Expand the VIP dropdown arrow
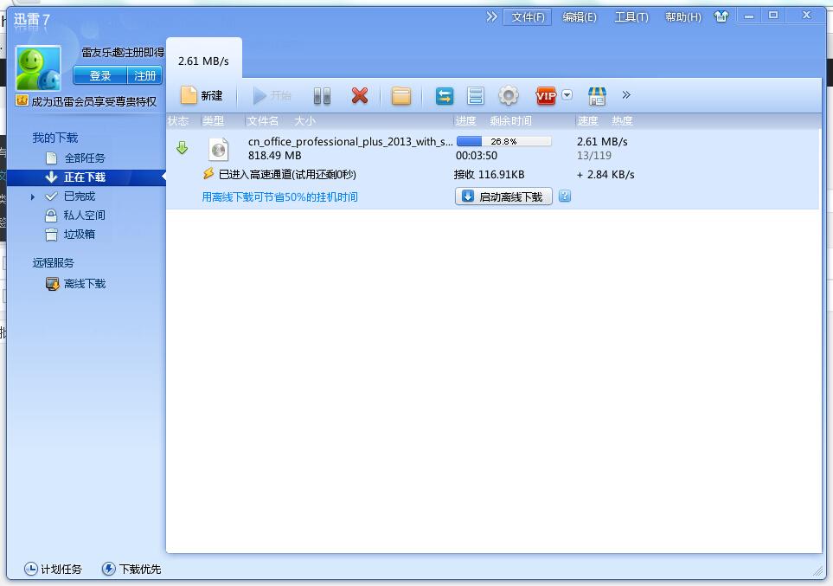 (x=567, y=94)
